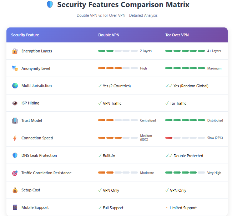Click the target icon for Traffic Correlation Resistance
Image resolution: width=232 pixels, height=216 pixels.
[15, 173]
